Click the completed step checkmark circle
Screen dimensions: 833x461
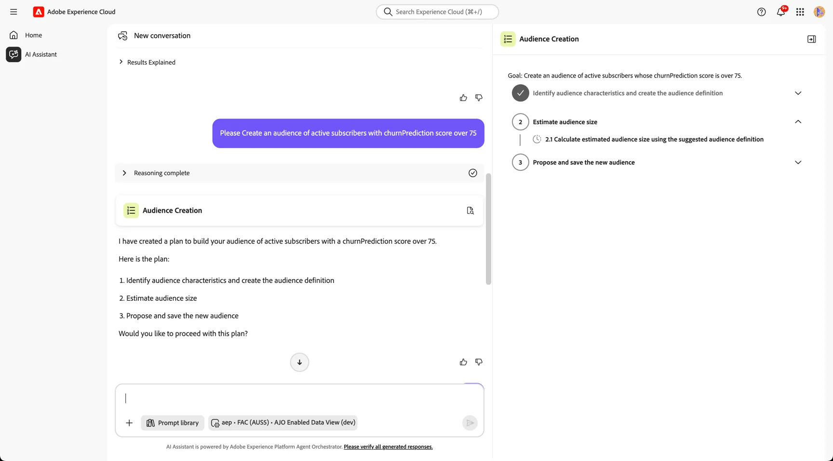tap(520, 93)
